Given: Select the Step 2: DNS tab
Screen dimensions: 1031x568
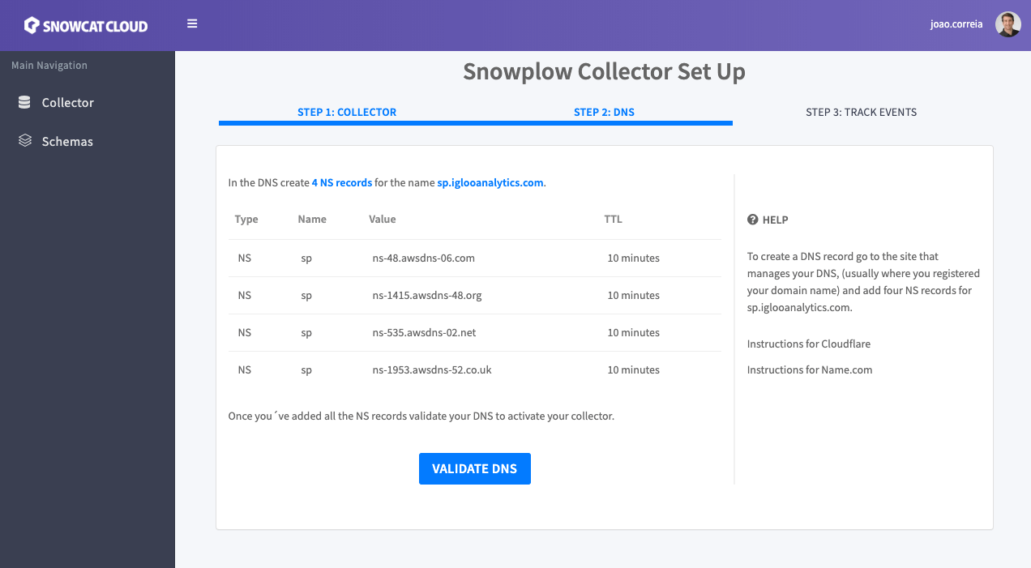Looking at the screenshot, I should [604, 112].
